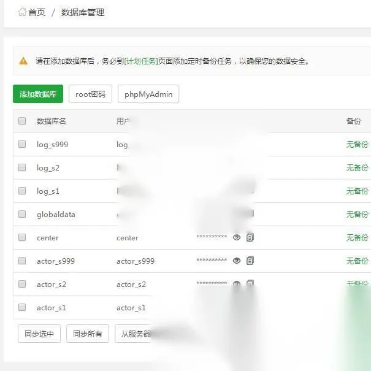Select the log_s1 database name

point(48,191)
